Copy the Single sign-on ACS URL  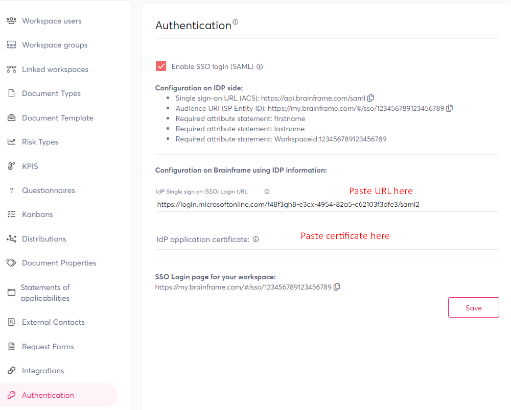(x=371, y=98)
